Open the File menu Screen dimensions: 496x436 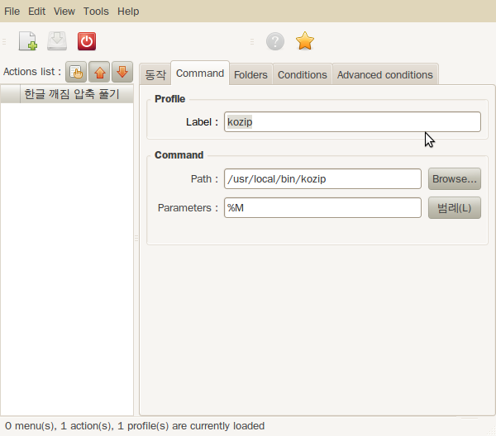click(x=12, y=12)
